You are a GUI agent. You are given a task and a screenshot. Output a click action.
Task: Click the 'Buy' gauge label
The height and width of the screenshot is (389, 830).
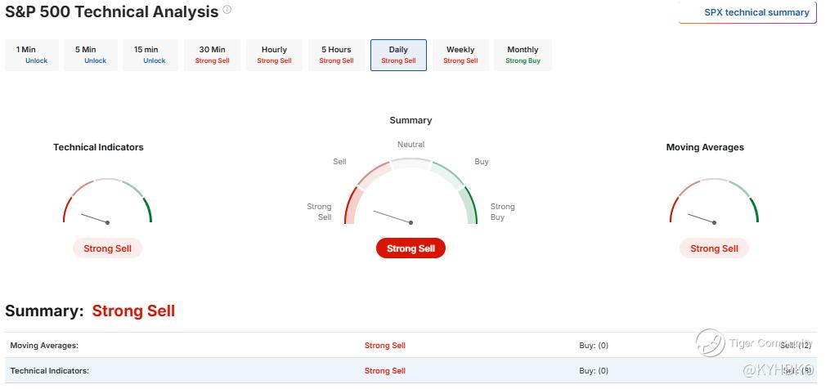pyautogui.click(x=482, y=162)
